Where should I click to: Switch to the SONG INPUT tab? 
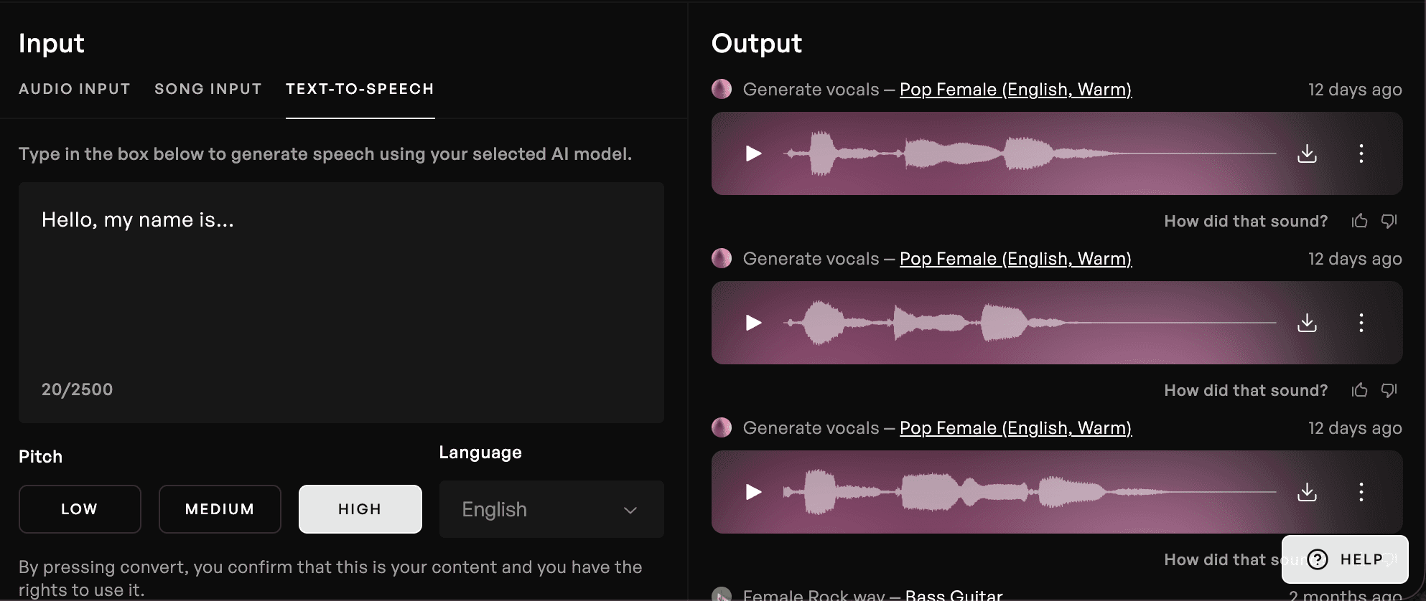[x=208, y=89]
